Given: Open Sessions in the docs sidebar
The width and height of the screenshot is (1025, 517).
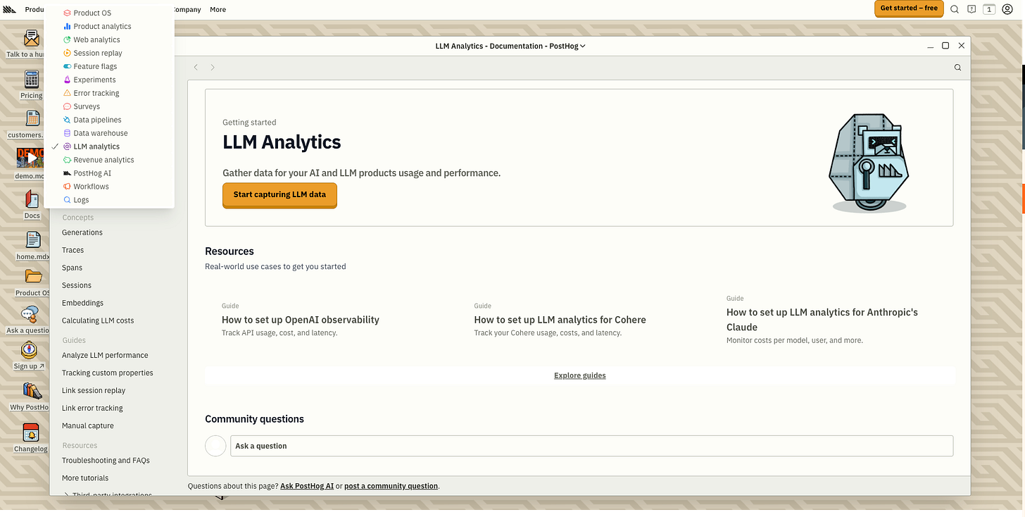Looking at the screenshot, I should tap(77, 285).
